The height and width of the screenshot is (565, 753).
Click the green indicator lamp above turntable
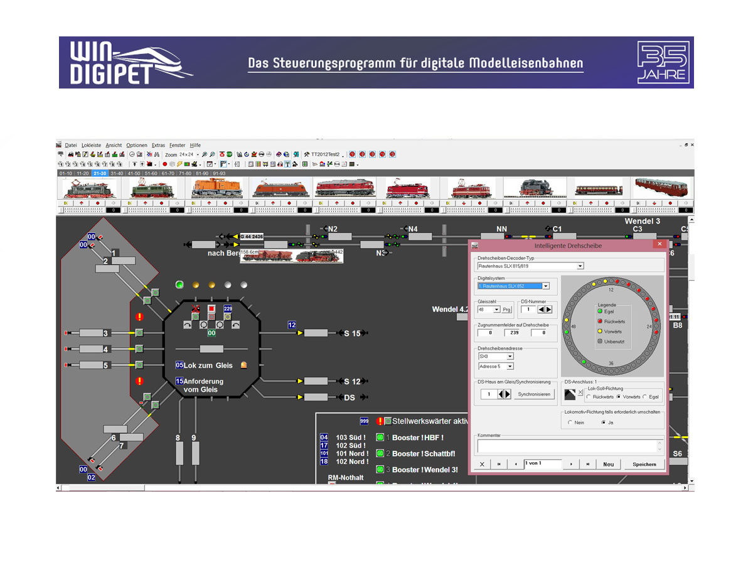179,284
